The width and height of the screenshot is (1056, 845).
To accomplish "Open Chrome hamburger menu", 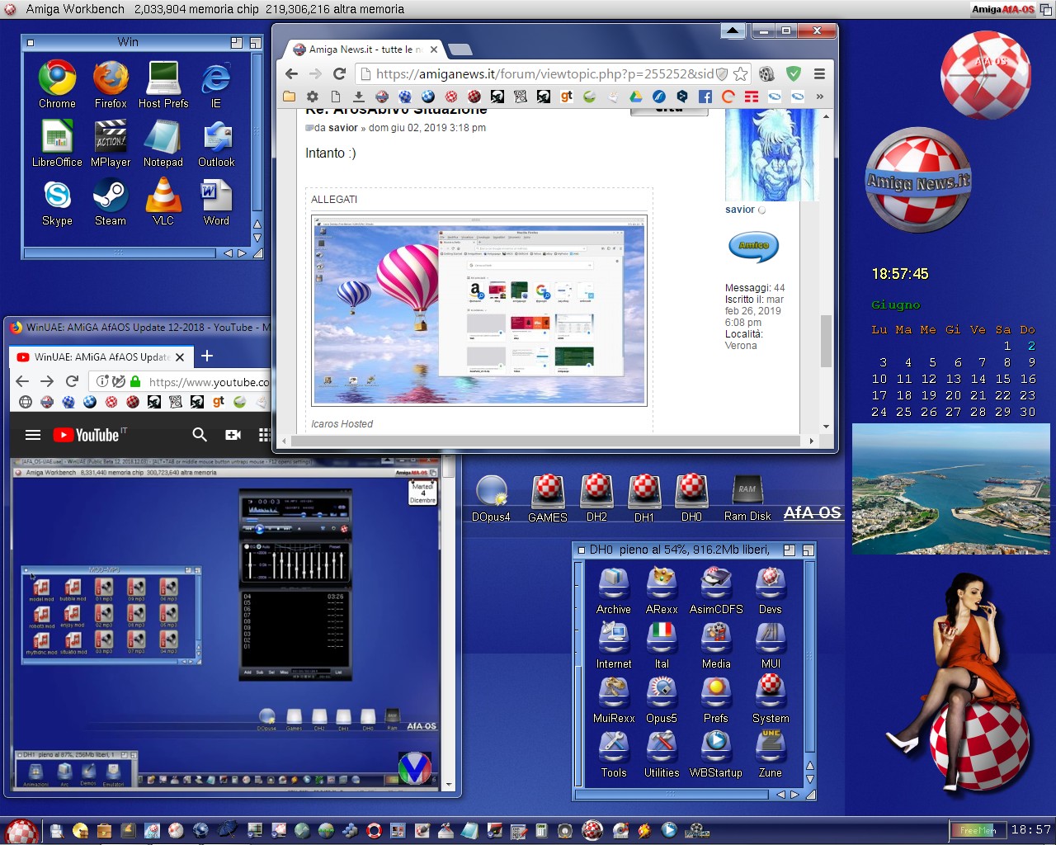I will [819, 73].
